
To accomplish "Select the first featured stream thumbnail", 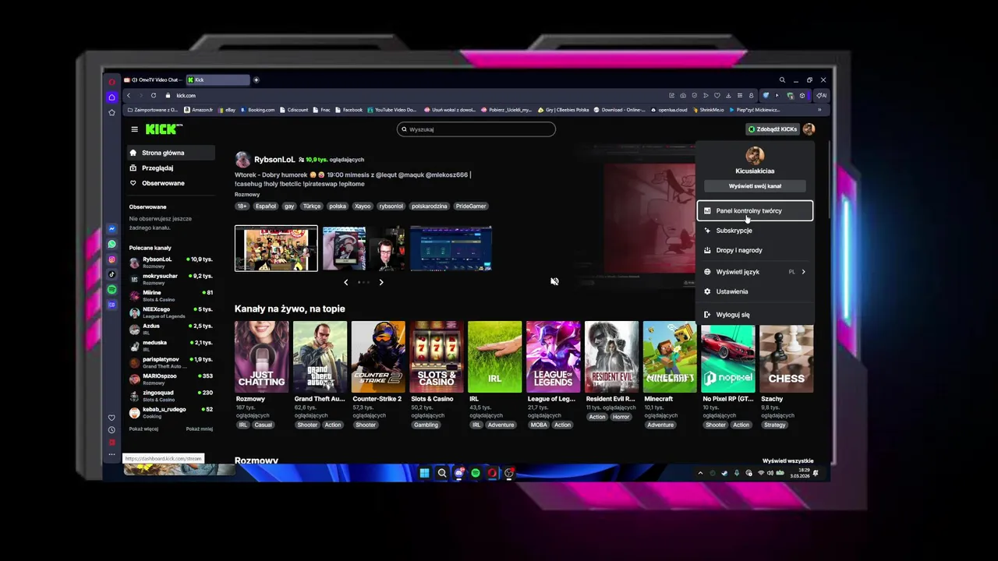I will point(276,249).
